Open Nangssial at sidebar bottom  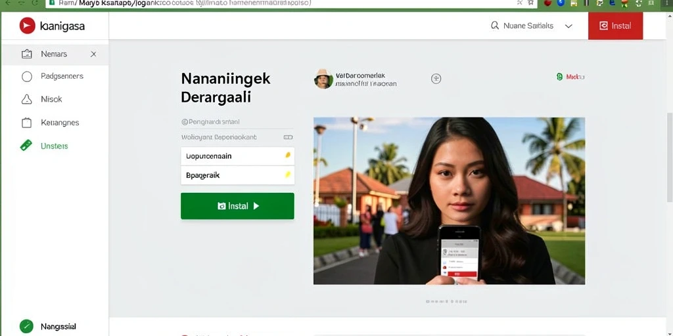pos(58,326)
